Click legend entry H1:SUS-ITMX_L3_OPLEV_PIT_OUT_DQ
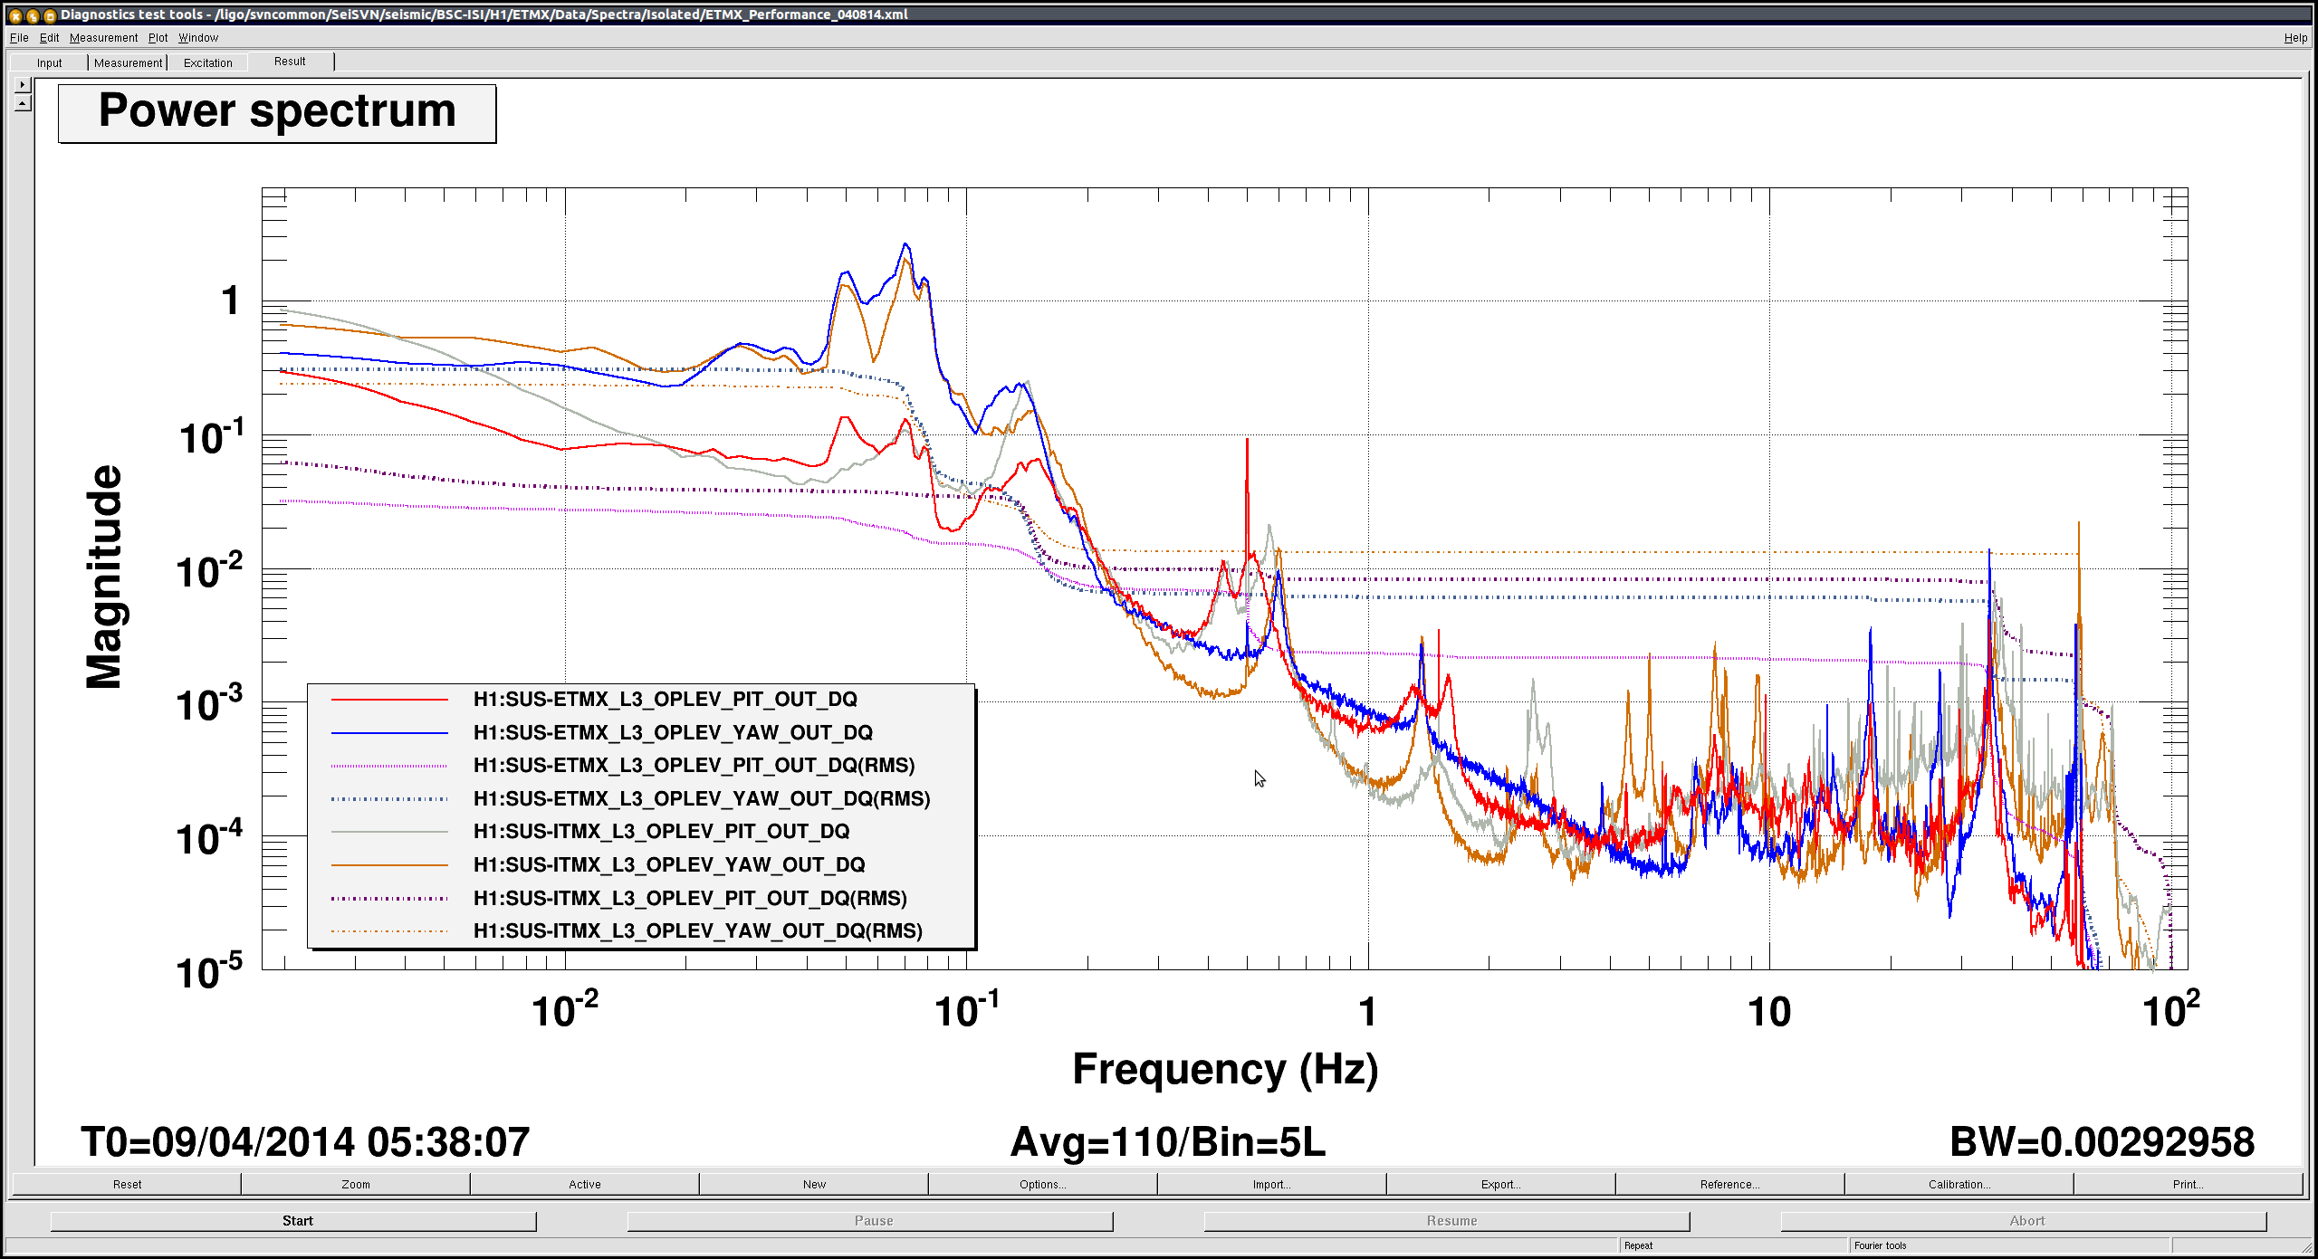Image resolution: width=2318 pixels, height=1259 pixels. pos(662,832)
